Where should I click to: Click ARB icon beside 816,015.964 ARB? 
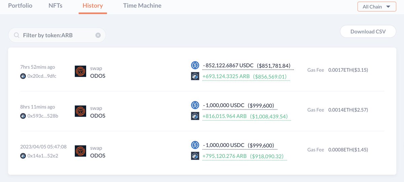click(195, 116)
